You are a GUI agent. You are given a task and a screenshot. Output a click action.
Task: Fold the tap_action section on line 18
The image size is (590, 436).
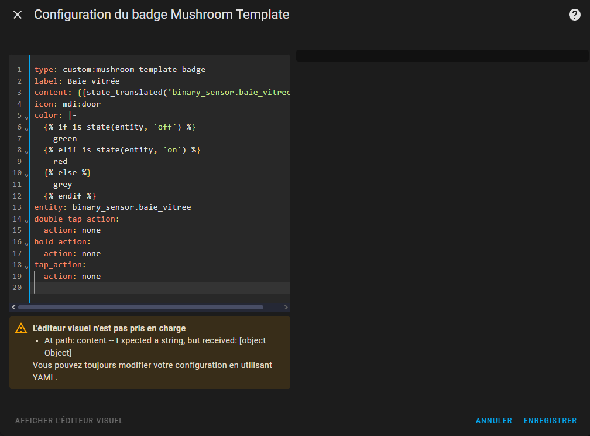pos(26,267)
